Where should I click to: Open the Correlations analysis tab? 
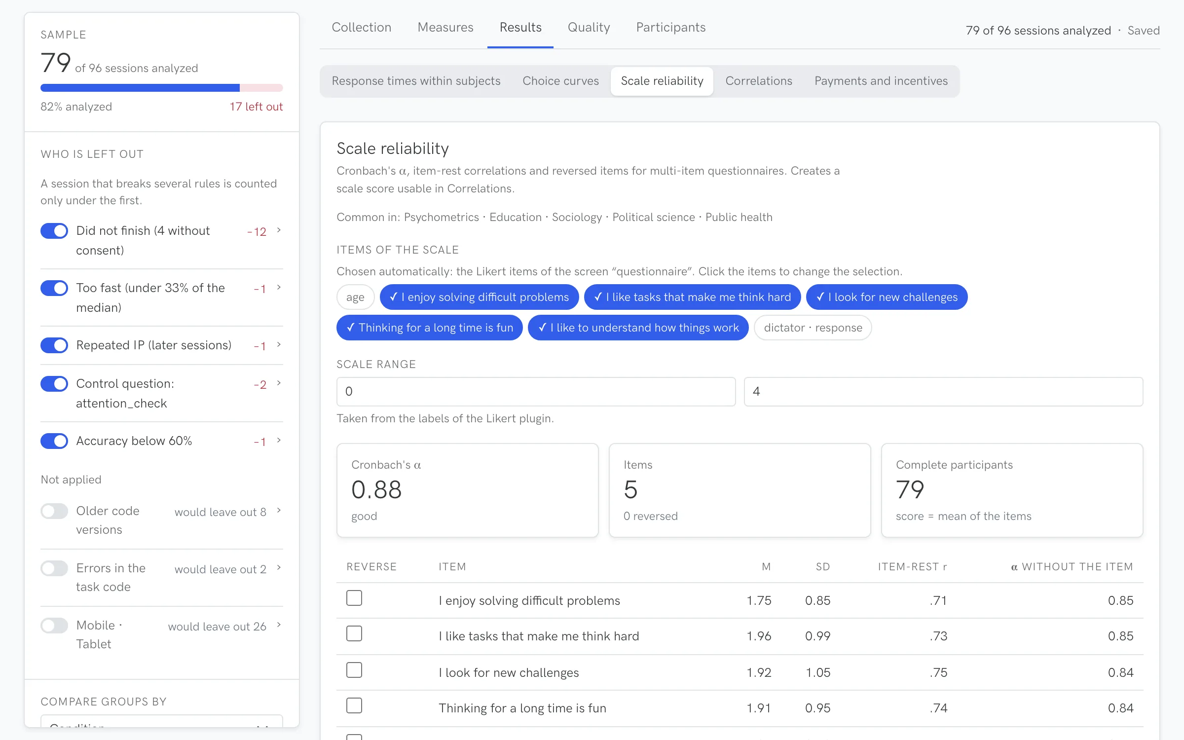(759, 81)
